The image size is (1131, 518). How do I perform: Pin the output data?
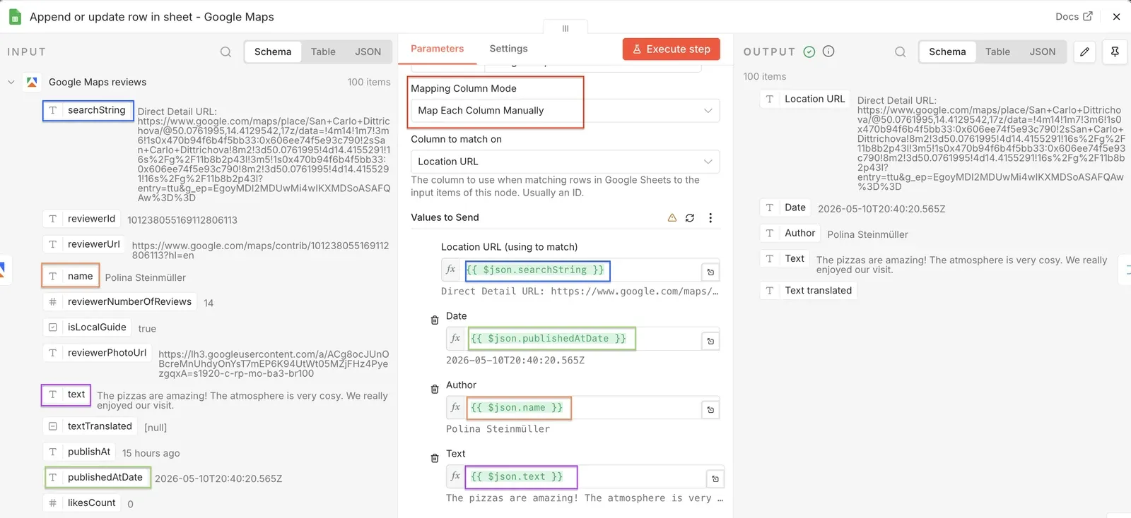1115,52
